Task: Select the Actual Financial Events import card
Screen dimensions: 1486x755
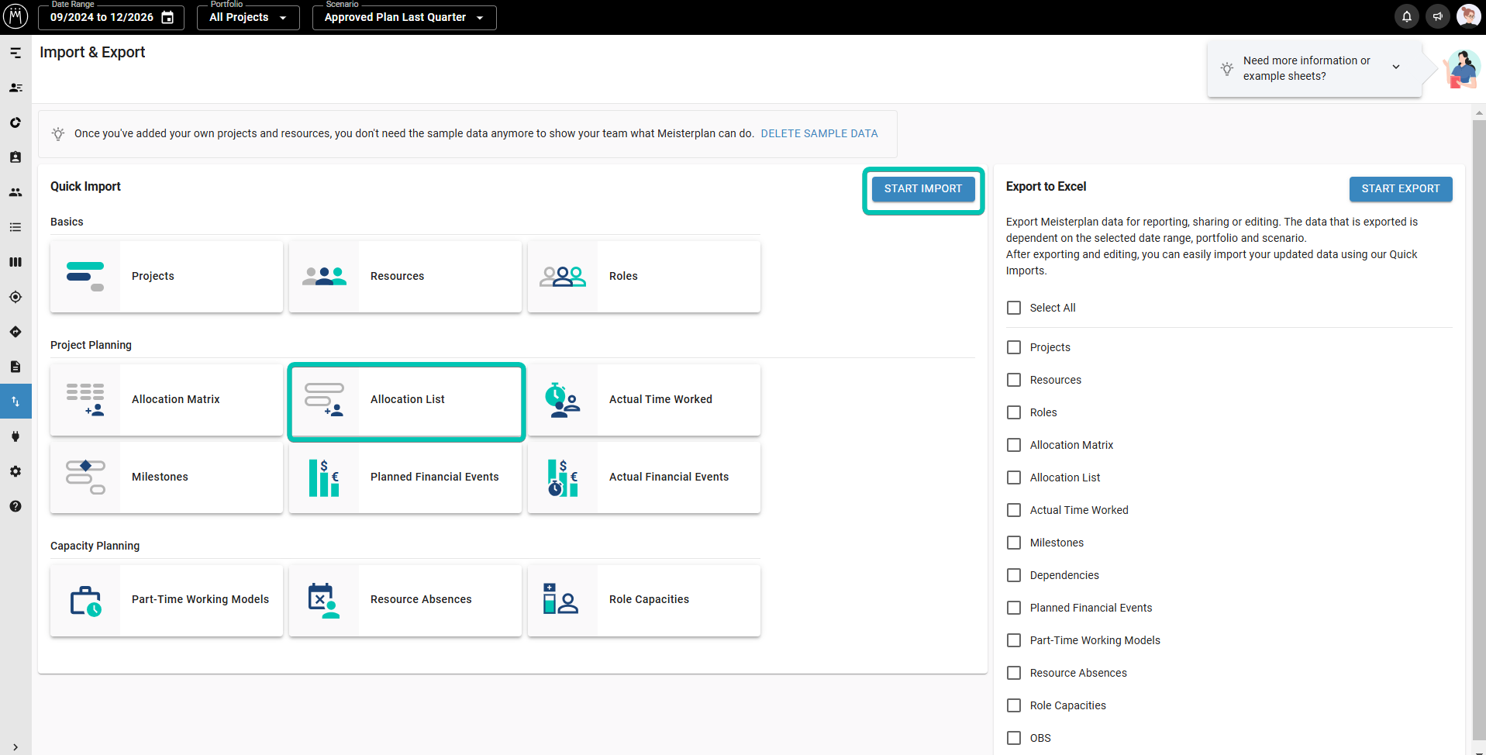Action: point(644,477)
